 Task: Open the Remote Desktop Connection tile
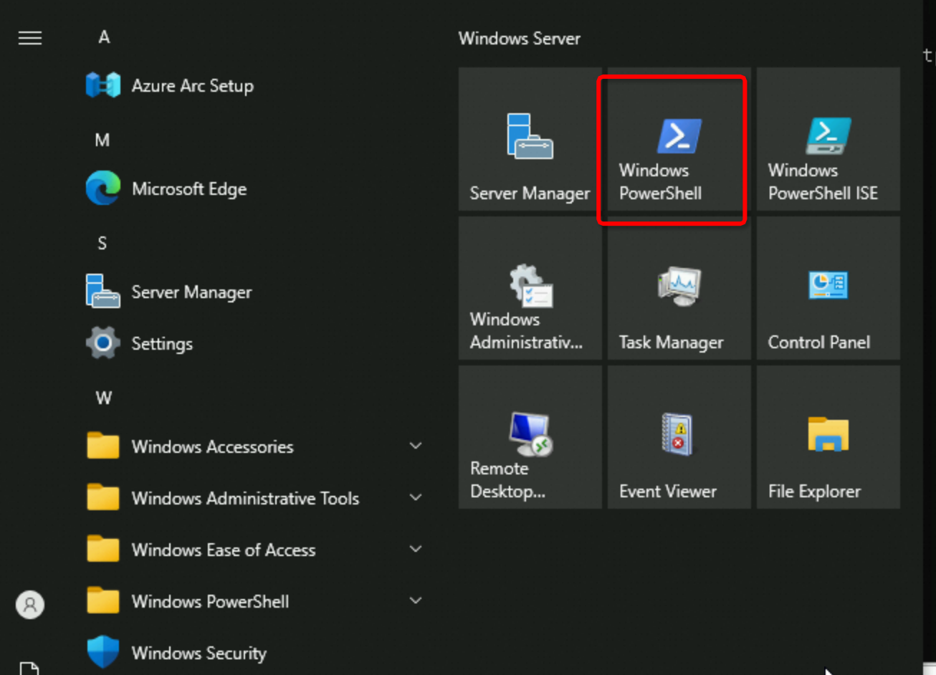coord(530,437)
